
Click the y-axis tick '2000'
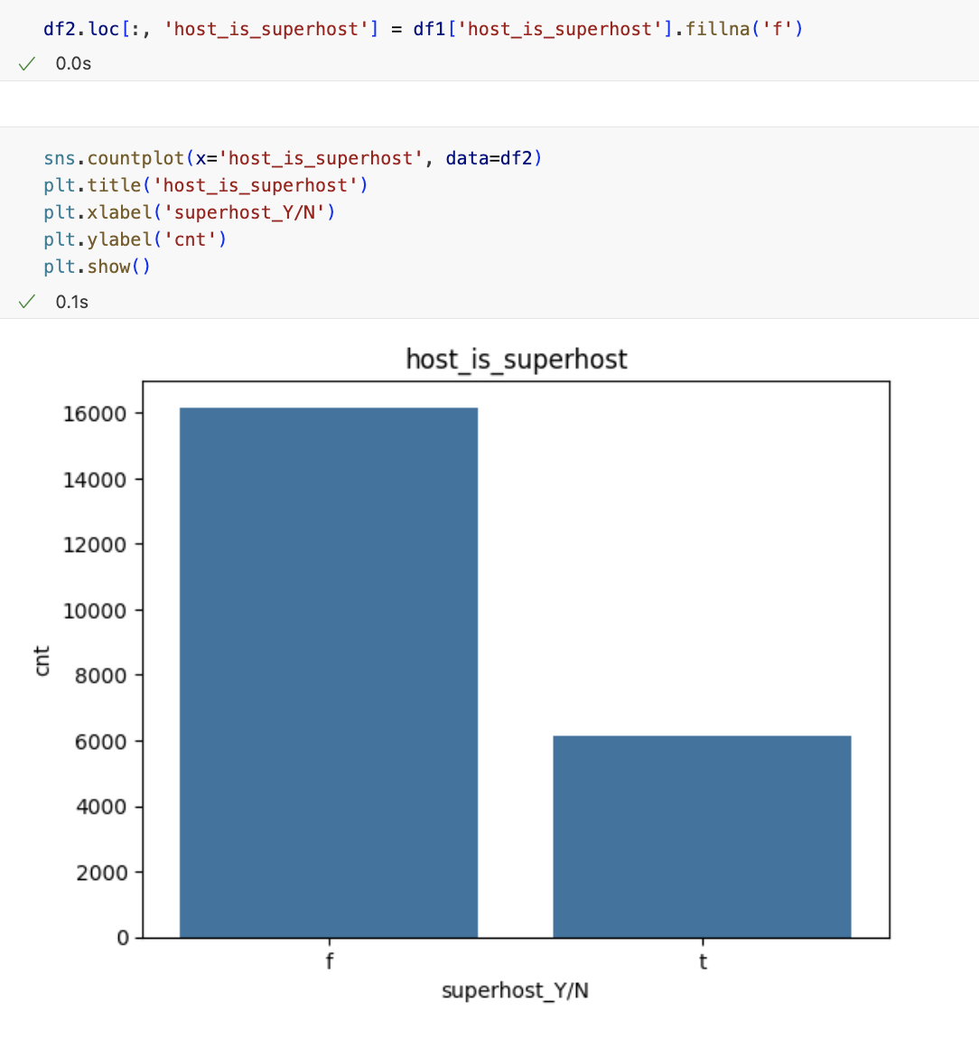click(x=101, y=873)
